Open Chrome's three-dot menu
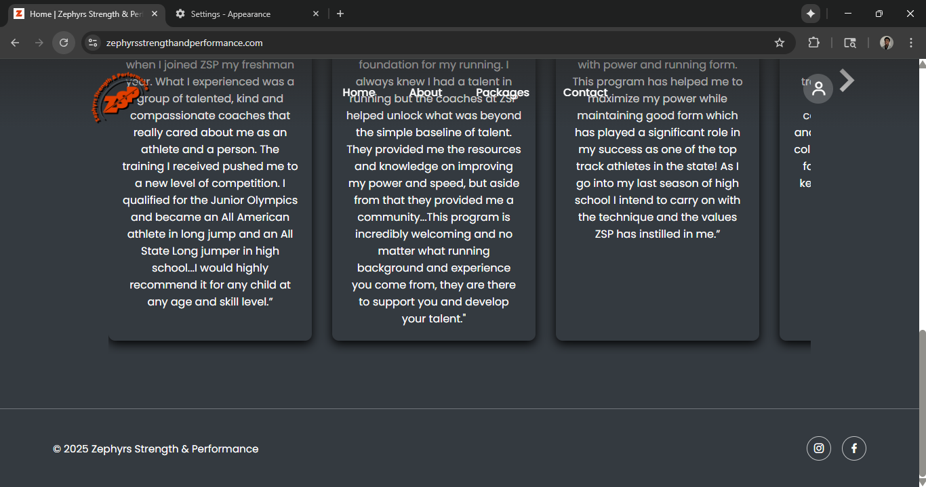The height and width of the screenshot is (487, 926). tap(911, 42)
